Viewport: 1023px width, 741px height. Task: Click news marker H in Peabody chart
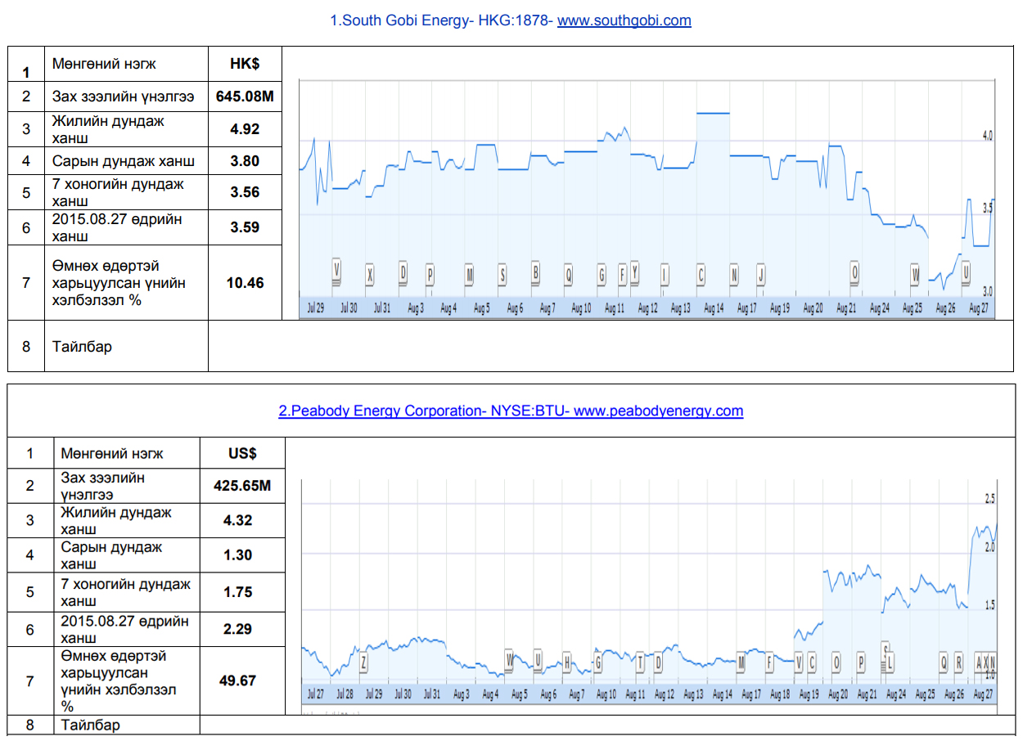[566, 662]
